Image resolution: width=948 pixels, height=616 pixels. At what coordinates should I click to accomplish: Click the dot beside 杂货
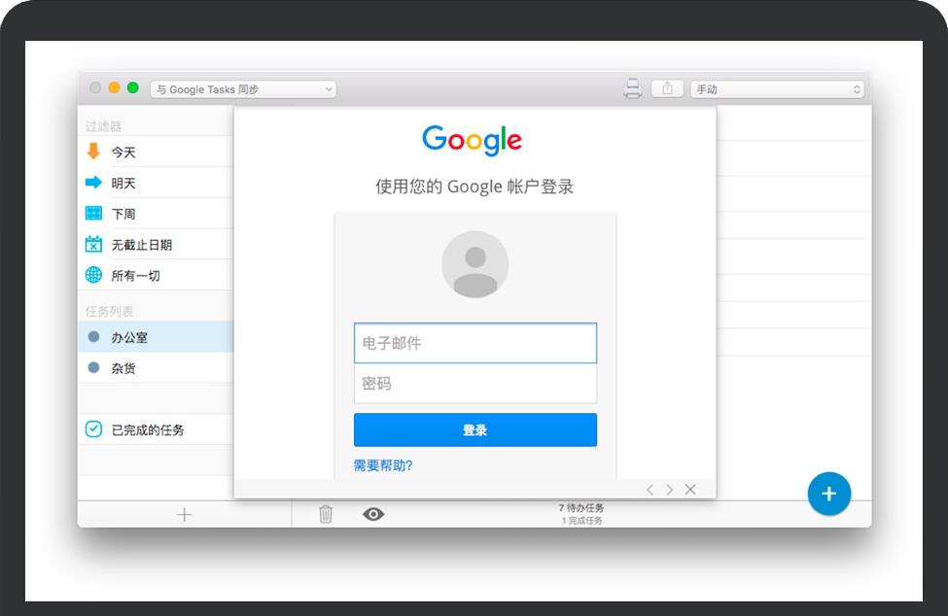[93, 367]
